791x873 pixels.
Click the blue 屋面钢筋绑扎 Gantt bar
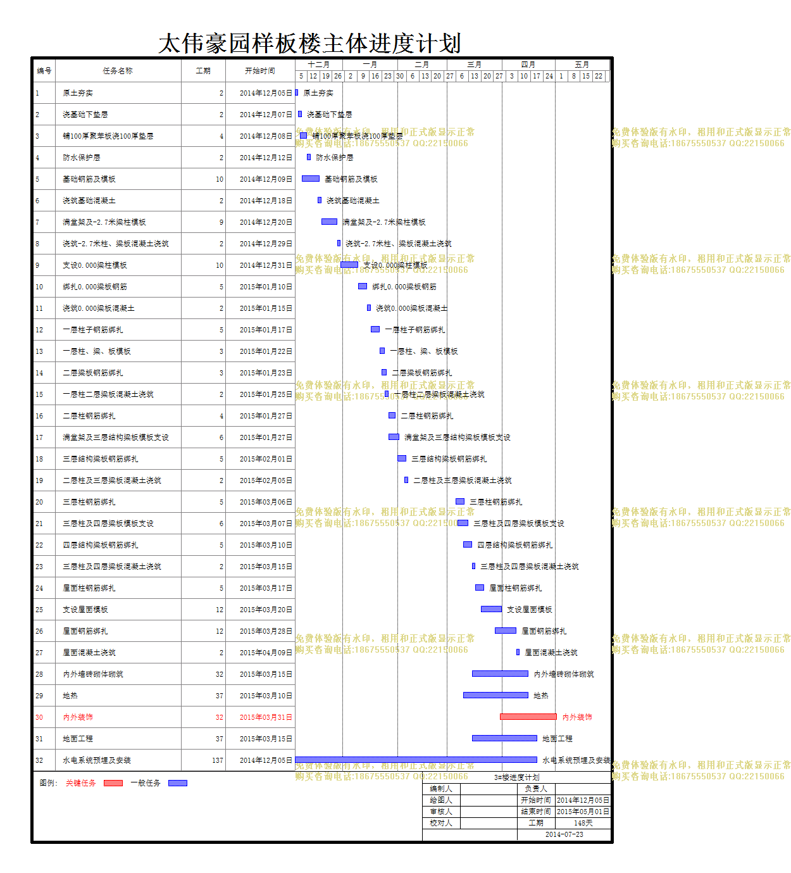click(x=506, y=631)
